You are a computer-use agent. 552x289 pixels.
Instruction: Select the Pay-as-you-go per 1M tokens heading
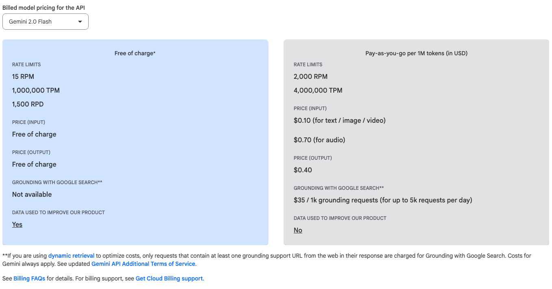[416, 53]
